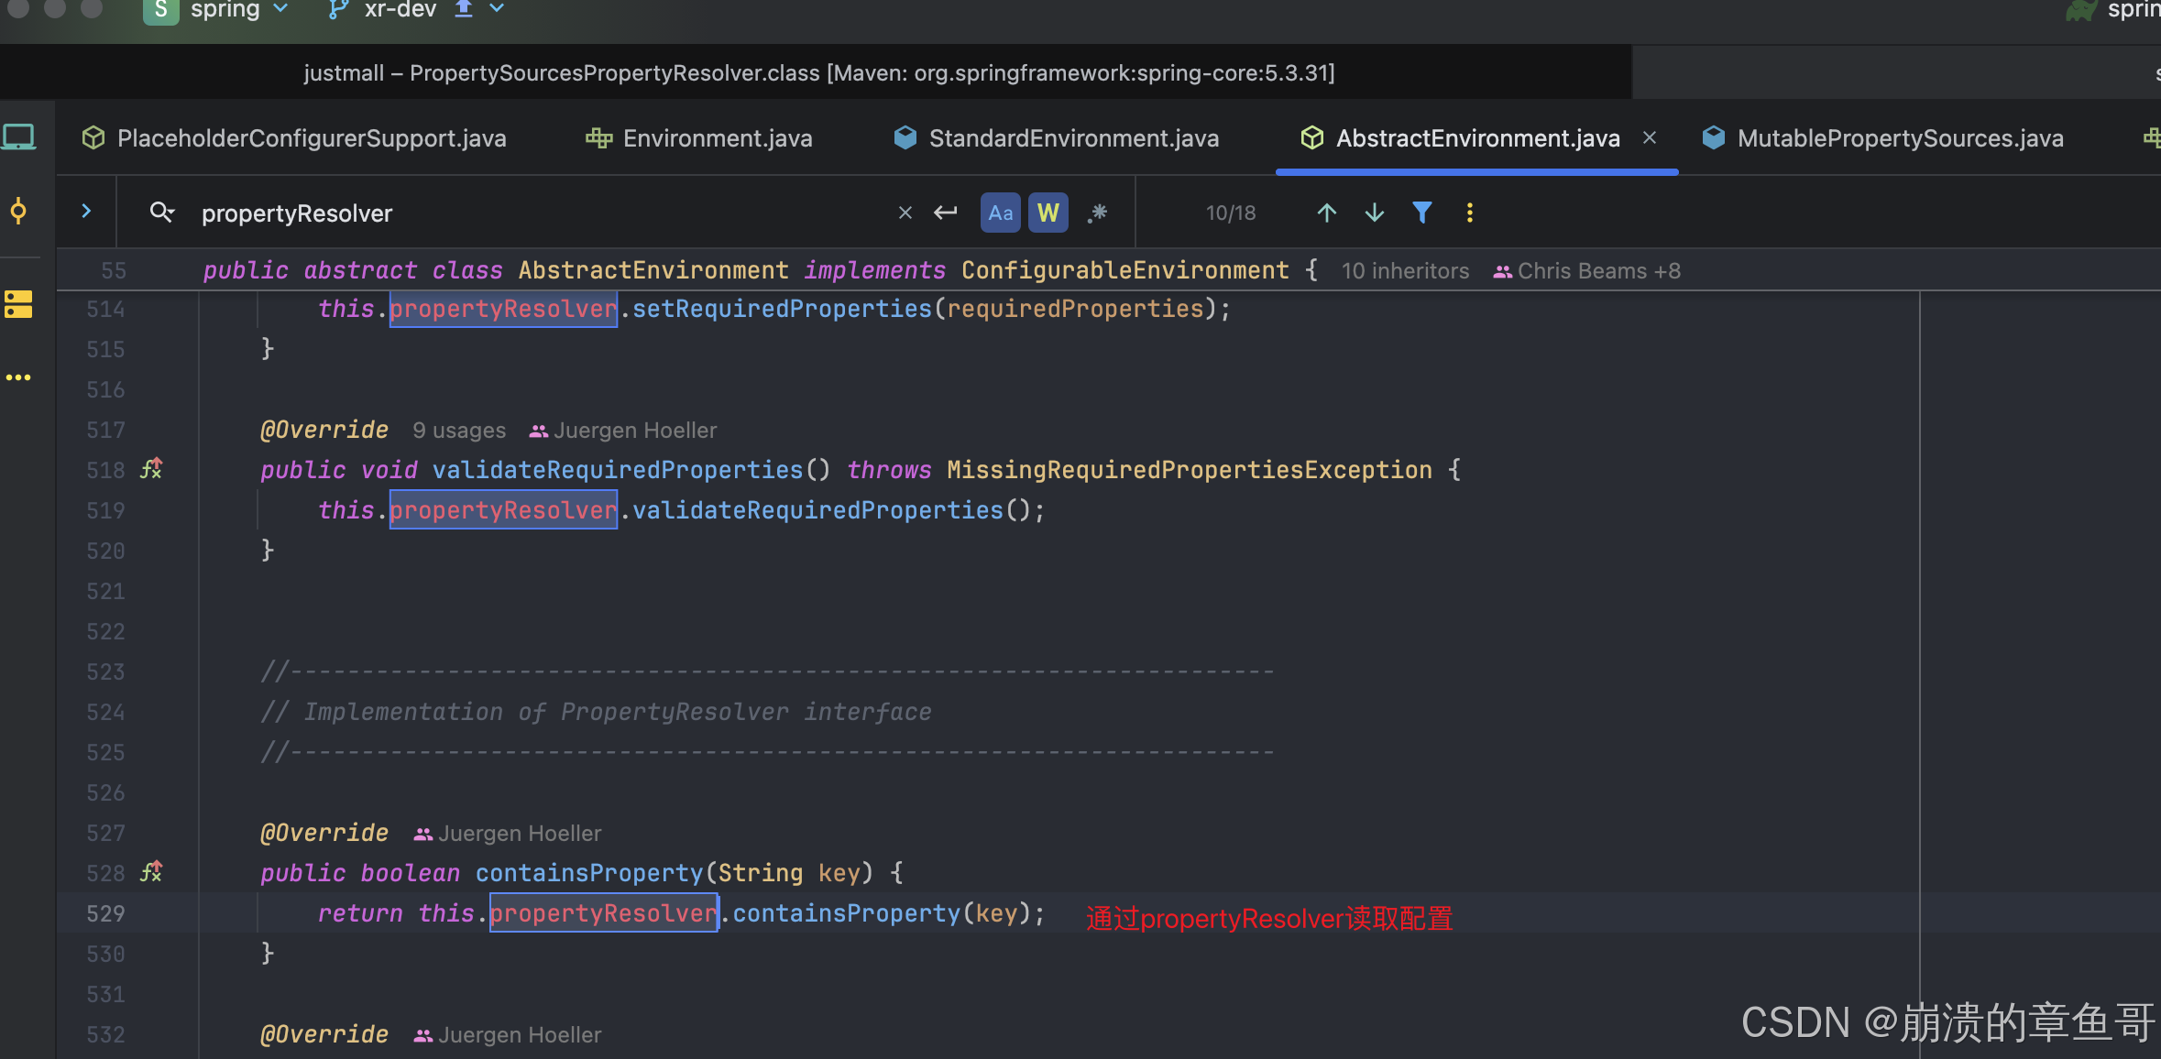Open the Commit tool window icon

[x=18, y=212]
